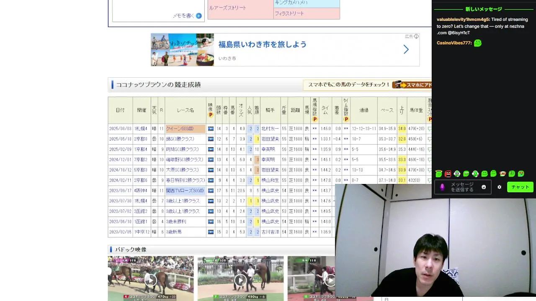Play video for 2023/07/02 3歳以上1勝クラス row

211,211
